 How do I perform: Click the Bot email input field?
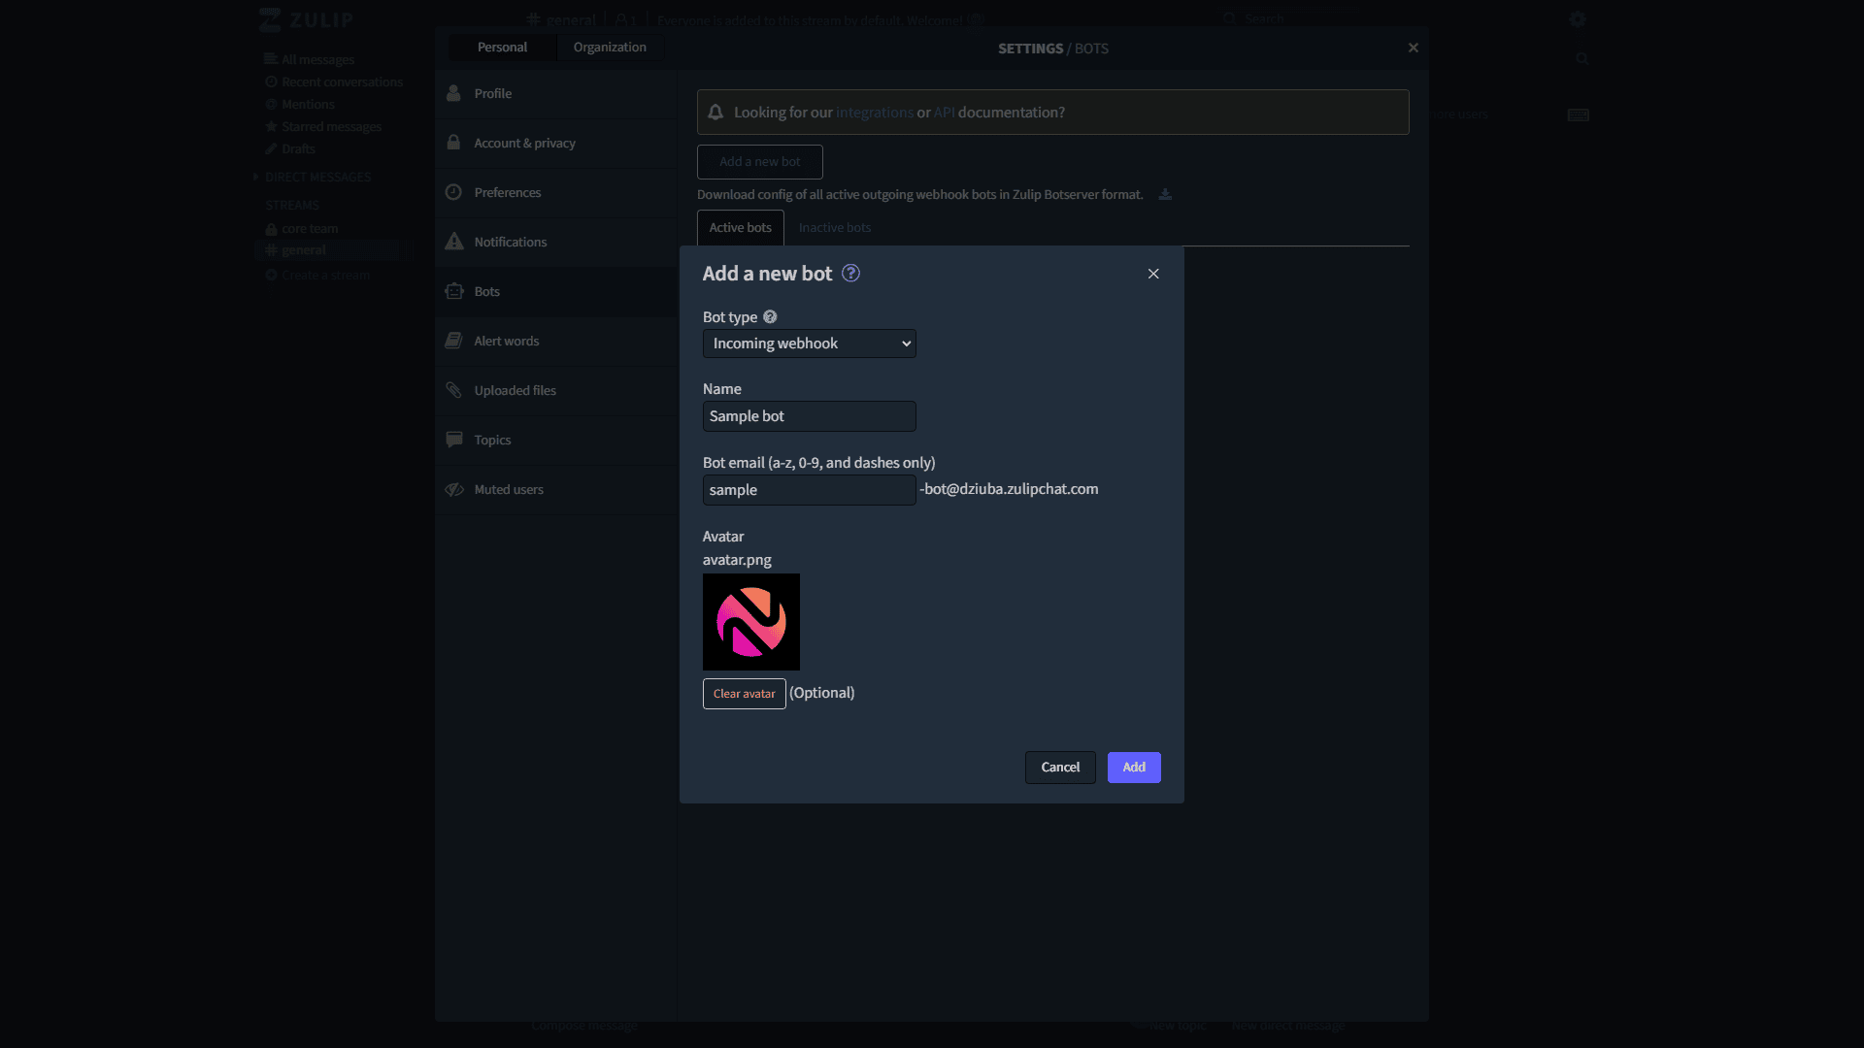[x=809, y=490]
